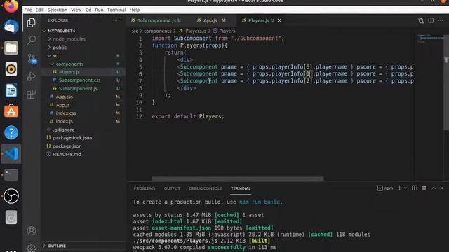This screenshot has width=449, height=252.
Task: Switch to the PROBLEMS panel tab
Action: pos(145,188)
